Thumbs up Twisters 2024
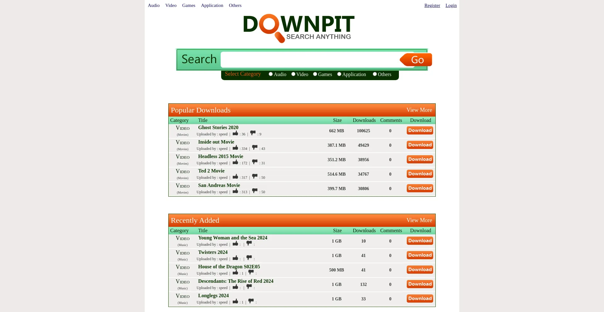This screenshot has width=604, height=312. click(x=235, y=258)
